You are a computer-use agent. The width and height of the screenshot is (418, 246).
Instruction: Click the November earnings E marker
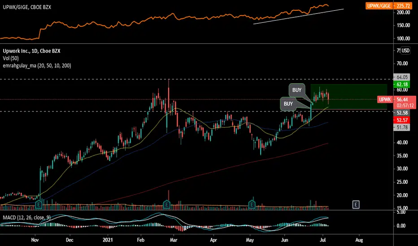[39, 204]
